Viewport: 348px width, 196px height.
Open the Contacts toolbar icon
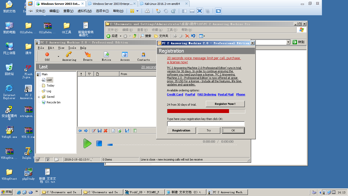point(143,56)
